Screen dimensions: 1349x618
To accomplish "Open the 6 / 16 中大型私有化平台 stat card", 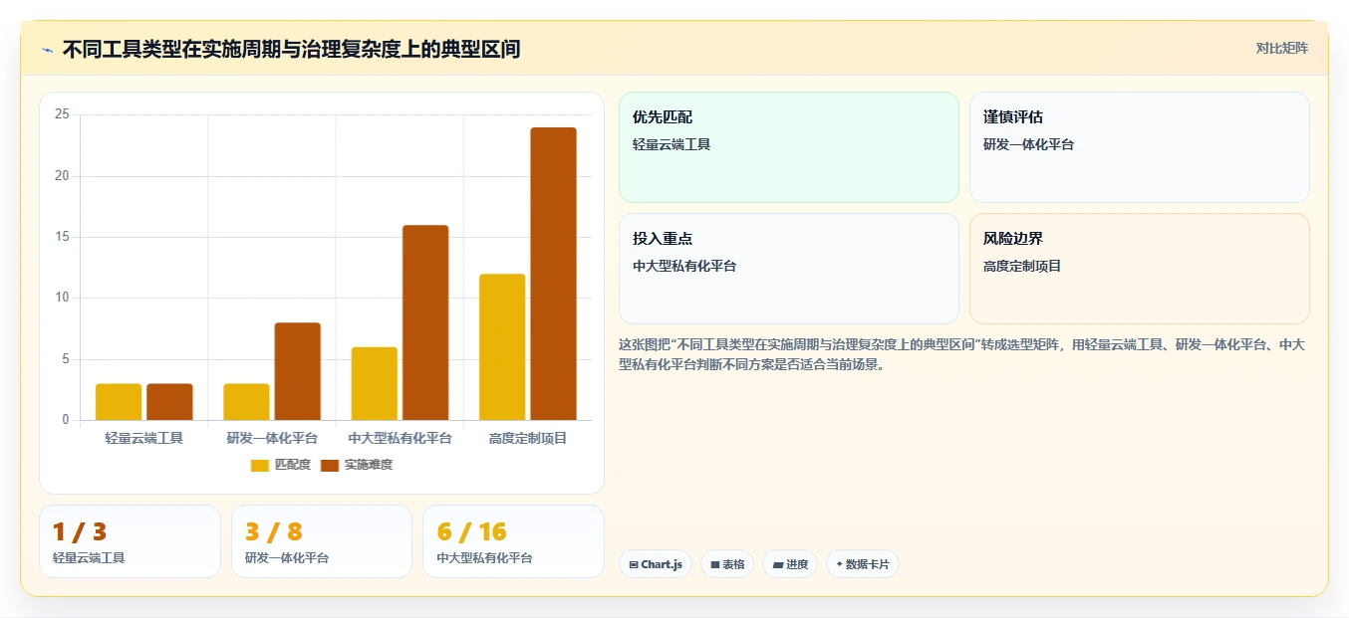I will pos(513,541).
